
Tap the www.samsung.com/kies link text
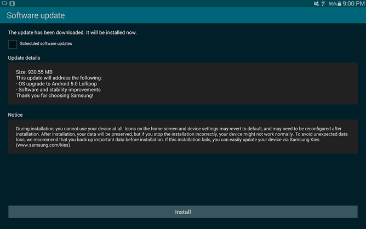click(44, 146)
